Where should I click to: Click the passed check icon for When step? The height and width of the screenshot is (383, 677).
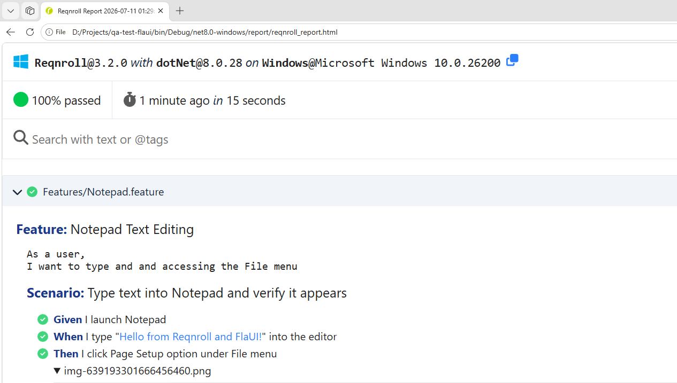(43, 337)
